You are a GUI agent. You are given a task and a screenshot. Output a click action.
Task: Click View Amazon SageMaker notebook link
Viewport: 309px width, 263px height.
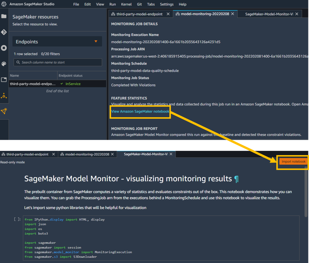coord(140,111)
